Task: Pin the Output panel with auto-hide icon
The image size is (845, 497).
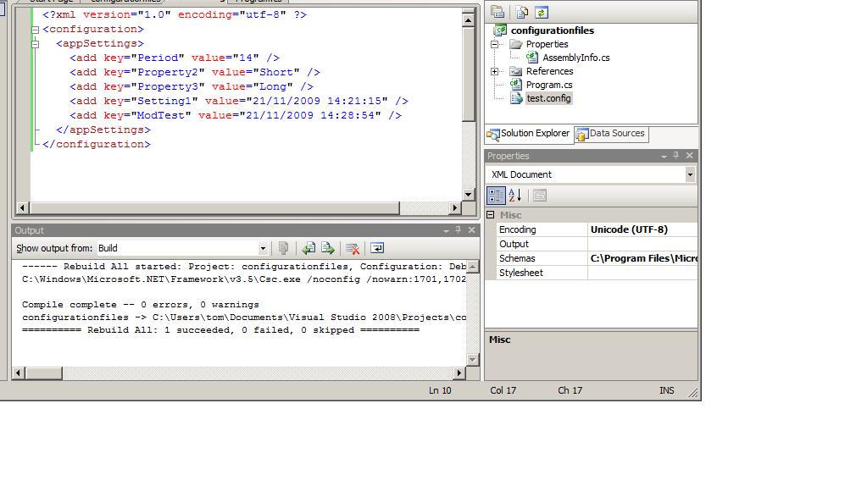Action: pyautogui.click(x=459, y=230)
